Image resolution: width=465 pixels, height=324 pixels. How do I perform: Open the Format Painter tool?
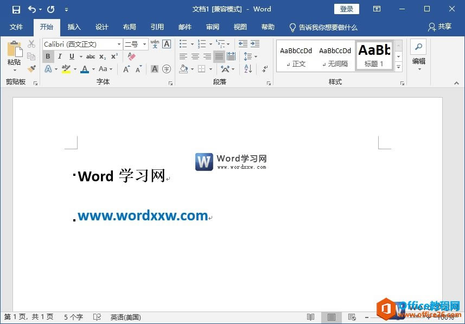tap(31, 69)
